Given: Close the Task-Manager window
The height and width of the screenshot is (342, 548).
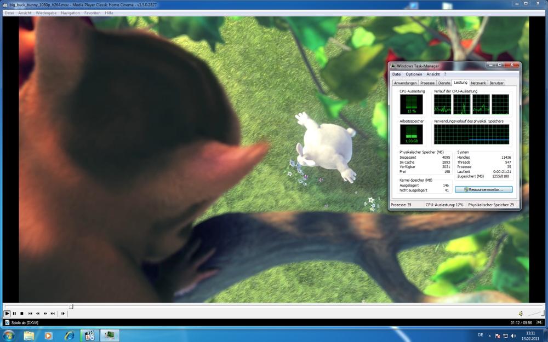Looking at the screenshot, I should tap(512, 65).
